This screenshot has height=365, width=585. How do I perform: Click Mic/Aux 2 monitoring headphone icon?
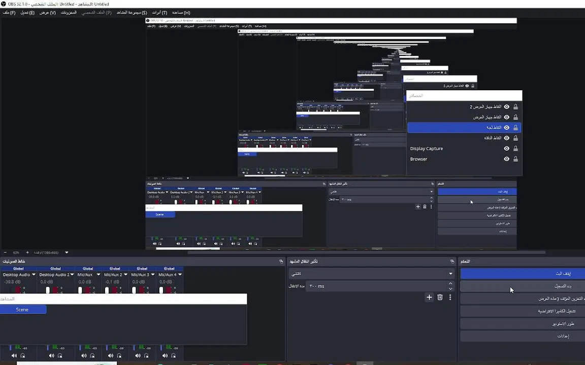(x=119, y=356)
